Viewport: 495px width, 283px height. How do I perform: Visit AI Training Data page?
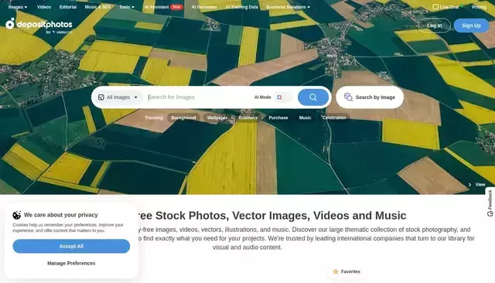point(242,7)
